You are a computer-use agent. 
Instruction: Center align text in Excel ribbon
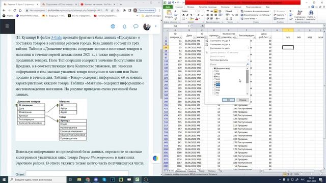(212, 15)
